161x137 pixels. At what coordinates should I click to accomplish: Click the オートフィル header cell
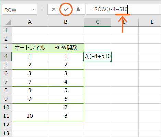click(30, 48)
